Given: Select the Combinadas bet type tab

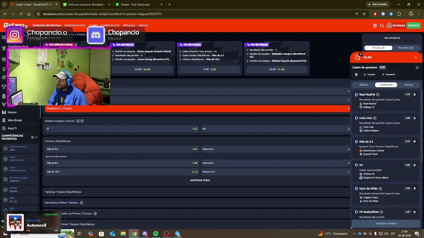Looking at the screenshot, I should [x=386, y=85].
